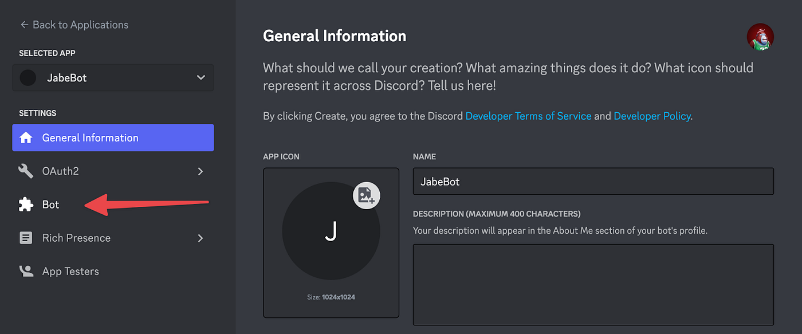Click the upload image icon on app icon
This screenshot has height=334, width=802.
(x=367, y=197)
